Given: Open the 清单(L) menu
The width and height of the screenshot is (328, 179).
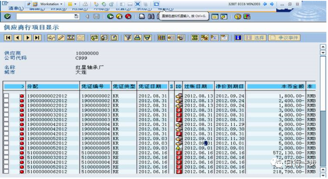Looking at the screenshot, I should click(16, 8).
